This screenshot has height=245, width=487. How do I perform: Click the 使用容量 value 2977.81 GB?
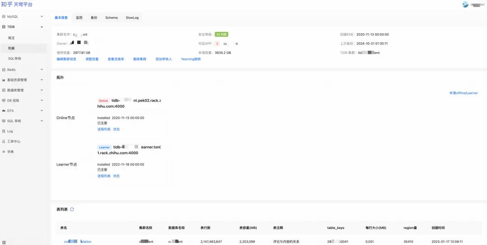(x=82, y=53)
